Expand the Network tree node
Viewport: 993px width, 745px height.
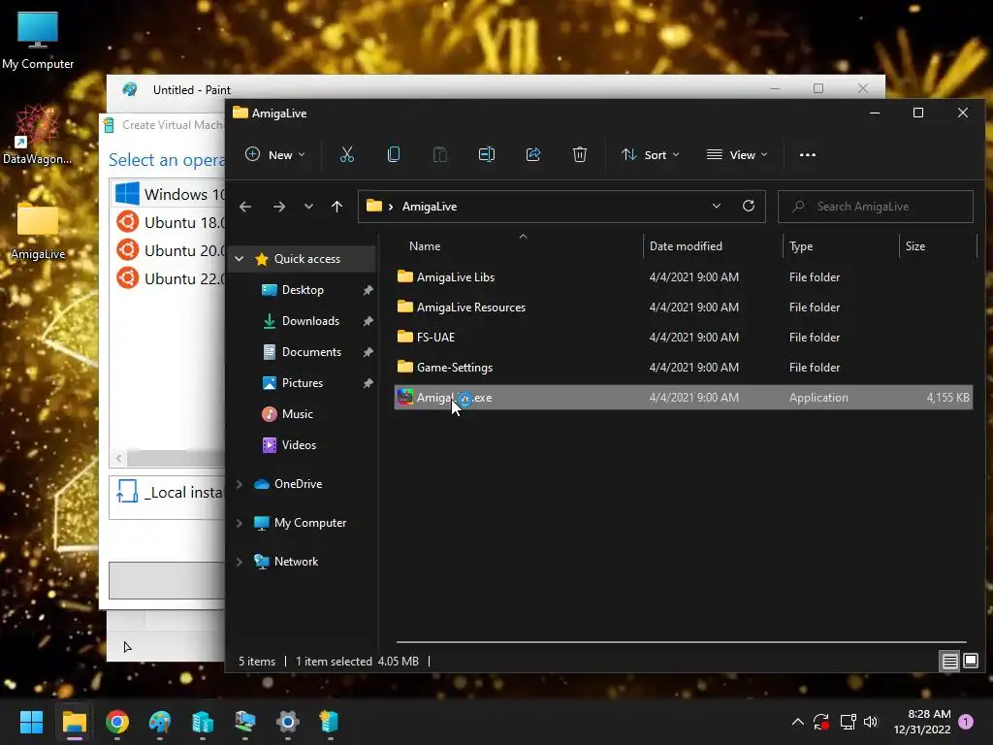pyautogui.click(x=240, y=562)
